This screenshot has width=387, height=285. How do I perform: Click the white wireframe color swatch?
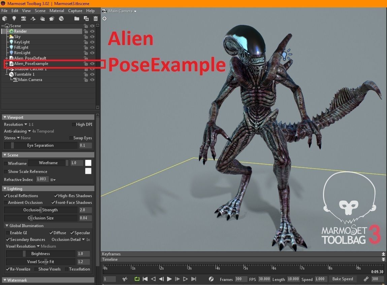point(88,163)
